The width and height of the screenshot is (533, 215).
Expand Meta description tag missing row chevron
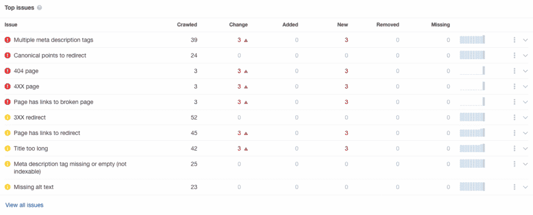tap(526, 164)
